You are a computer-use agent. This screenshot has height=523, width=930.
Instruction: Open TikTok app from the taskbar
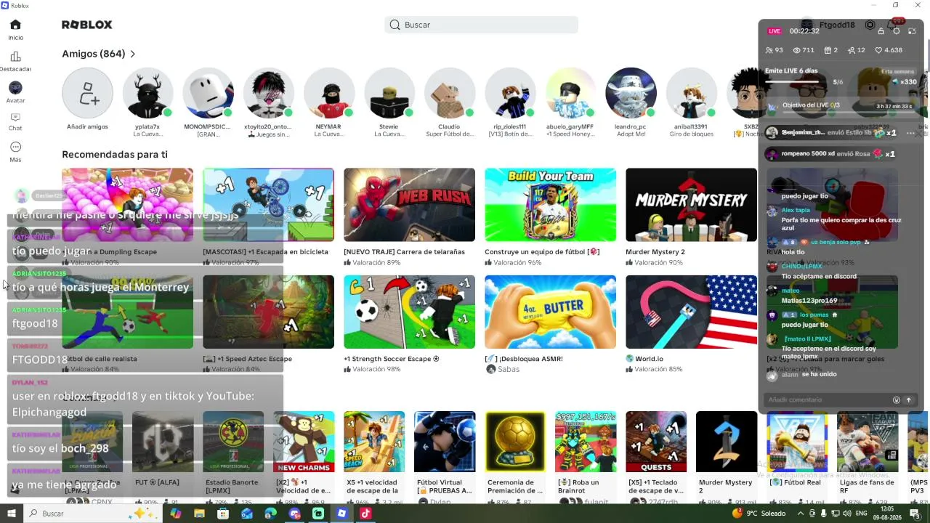[365, 514]
